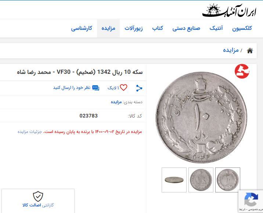Open the آنتیک menu item
263x213 pixels.
(216, 28)
